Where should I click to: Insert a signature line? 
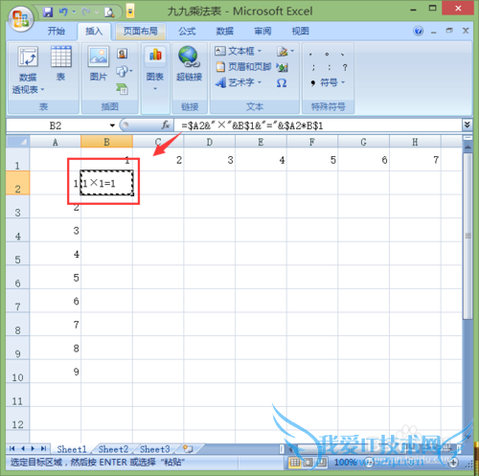283,51
